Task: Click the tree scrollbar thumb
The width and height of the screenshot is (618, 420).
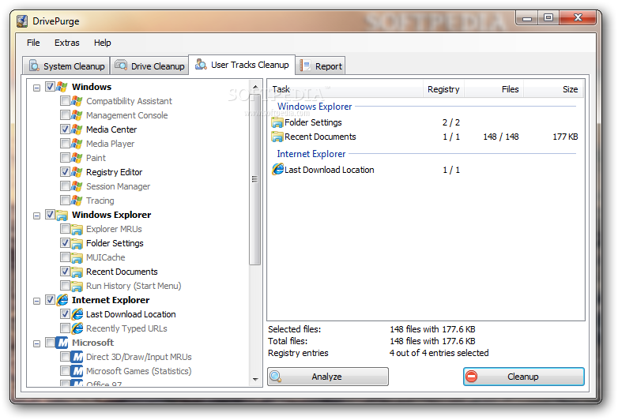Action: coord(255,178)
